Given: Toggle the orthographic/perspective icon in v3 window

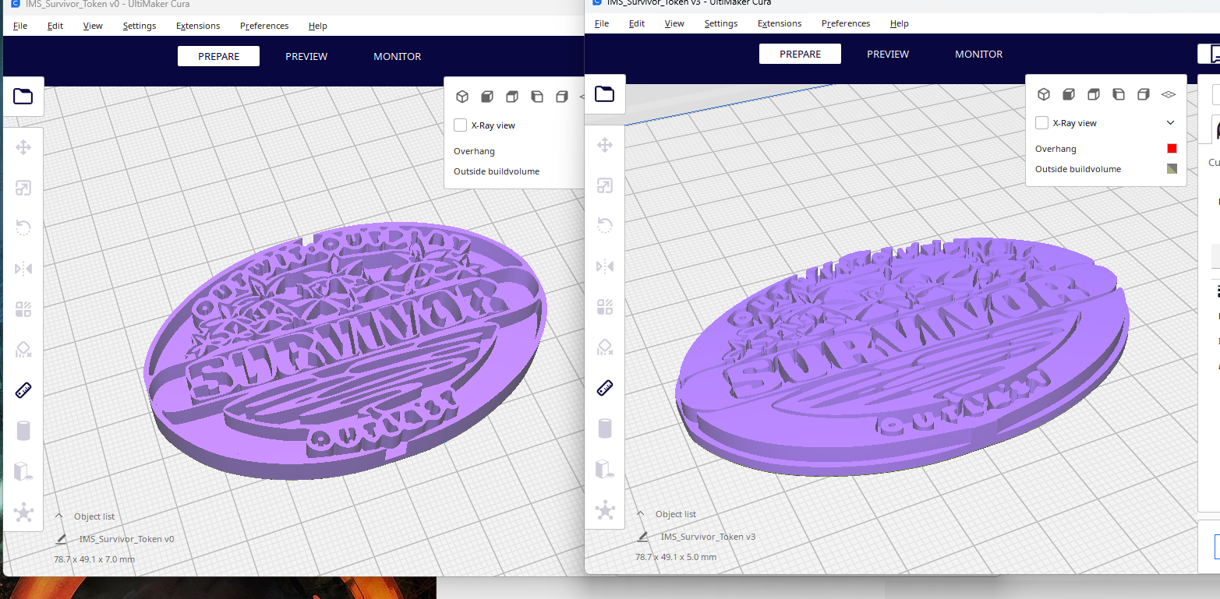Looking at the screenshot, I should coord(1169,94).
